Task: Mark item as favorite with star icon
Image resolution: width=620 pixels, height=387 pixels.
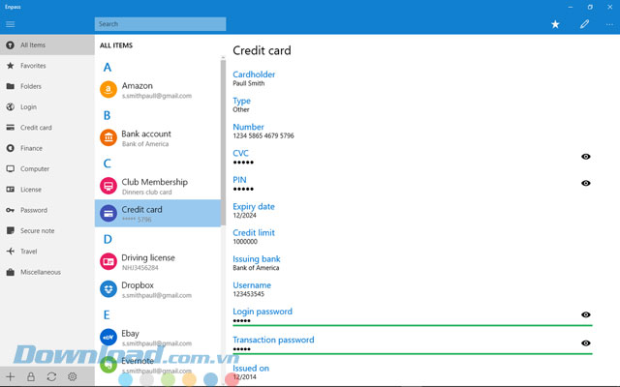Action: (555, 24)
